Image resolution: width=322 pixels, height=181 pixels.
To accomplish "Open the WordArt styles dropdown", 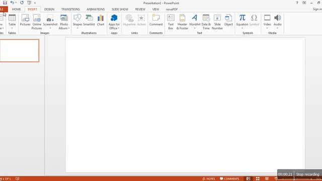I will click(x=195, y=21).
